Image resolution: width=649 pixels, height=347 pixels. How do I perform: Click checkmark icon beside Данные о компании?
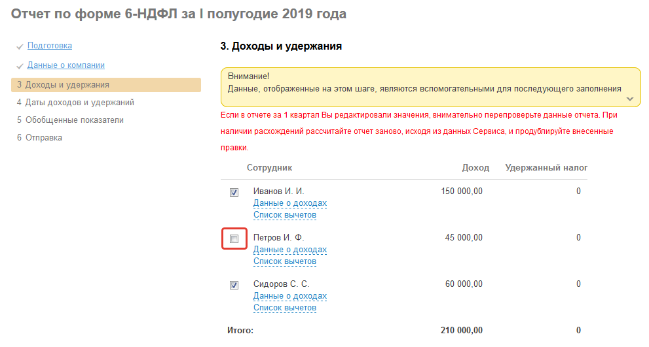coord(20,67)
